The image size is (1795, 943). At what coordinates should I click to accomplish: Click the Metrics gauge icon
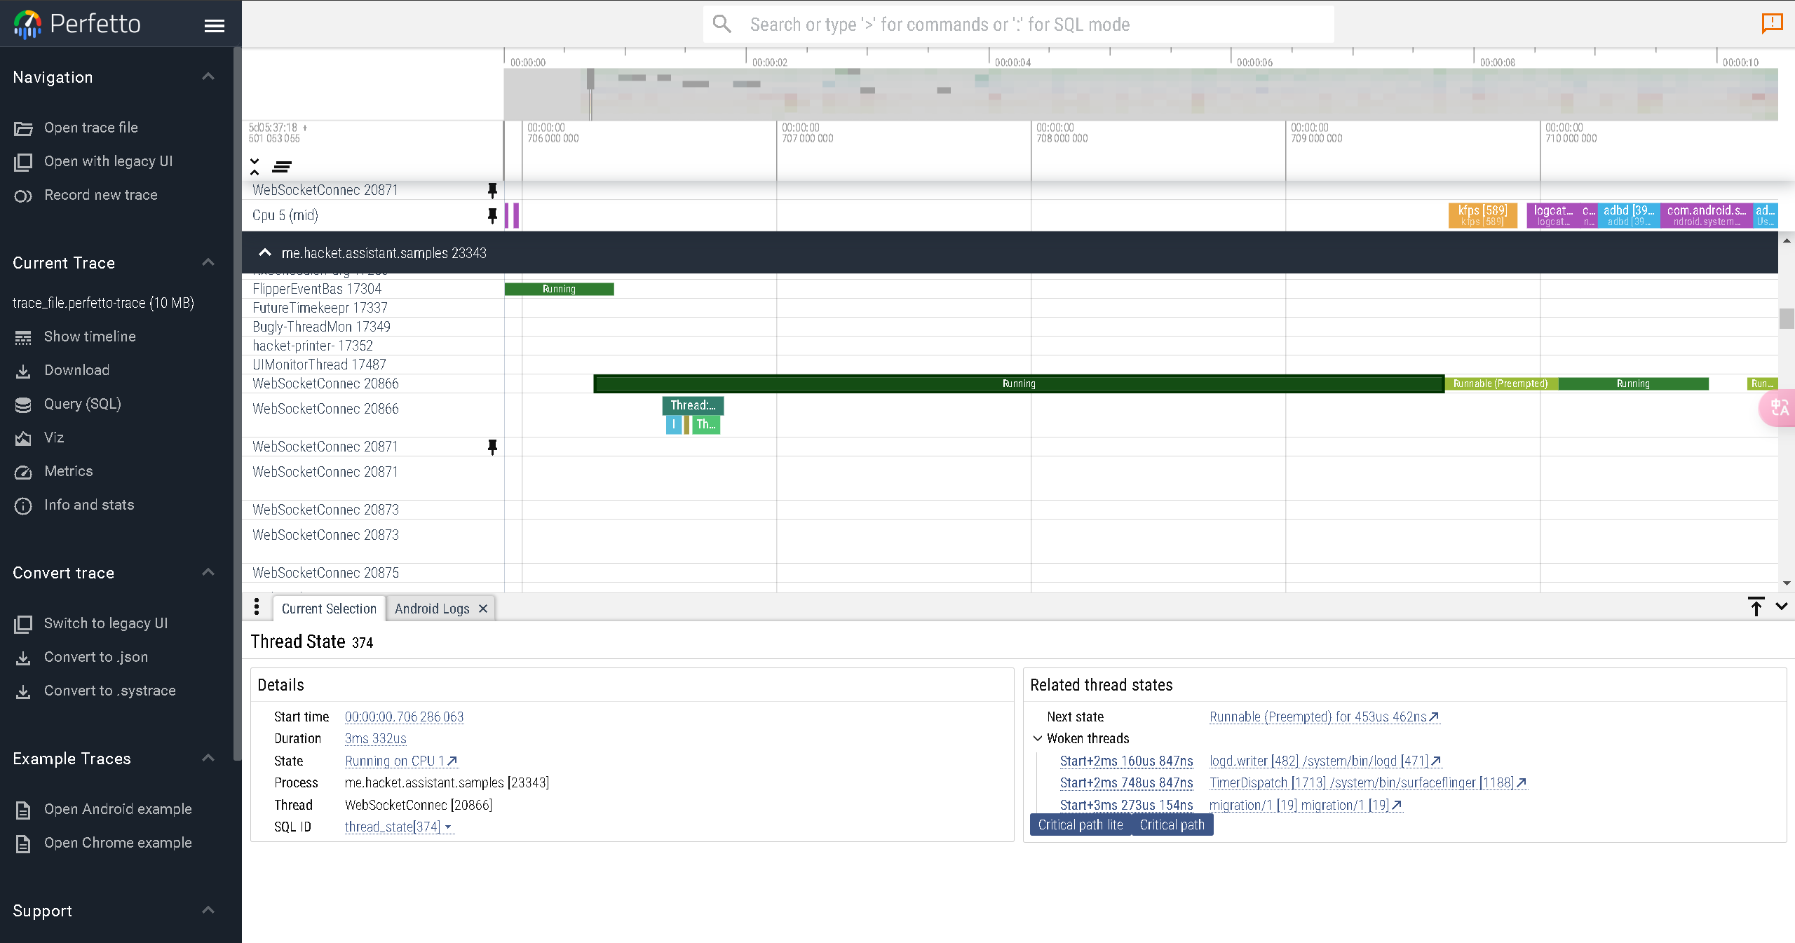23,472
